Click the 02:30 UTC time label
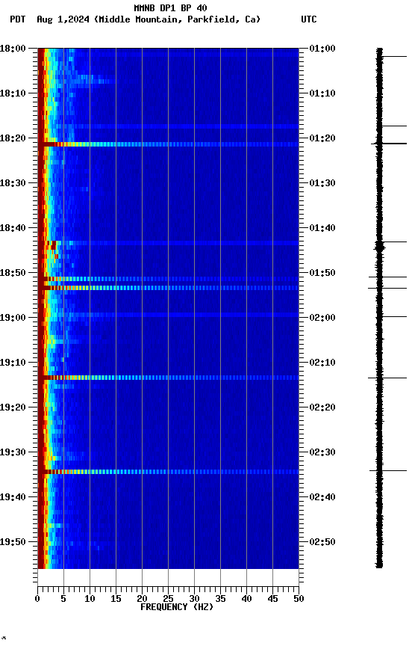 click(322, 452)
